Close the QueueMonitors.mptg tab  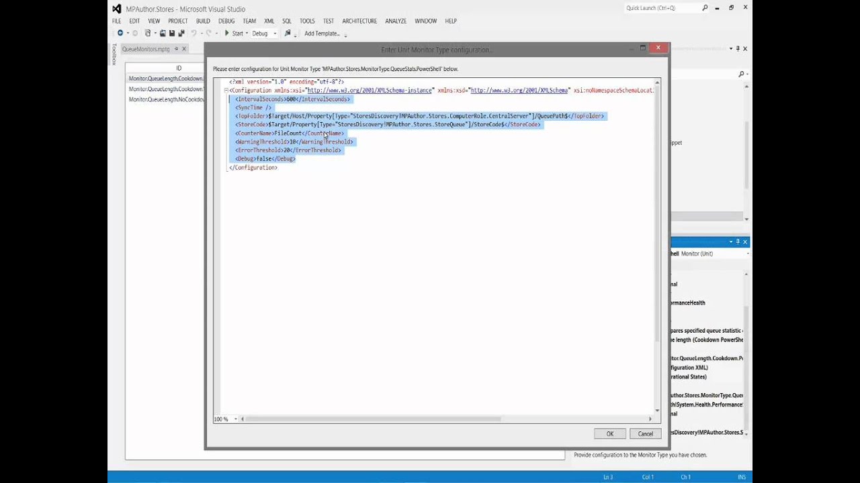pyautogui.click(x=184, y=49)
